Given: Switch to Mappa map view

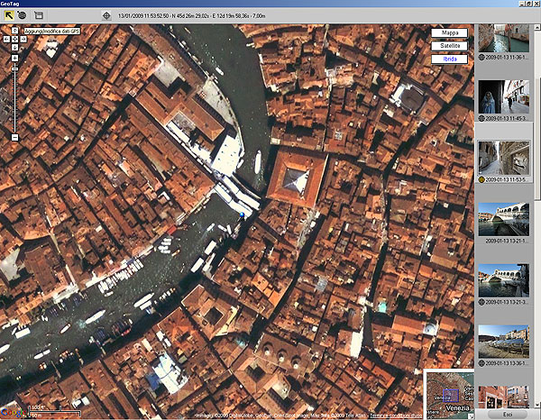Looking at the screenshot, I should tap(450, 32).
